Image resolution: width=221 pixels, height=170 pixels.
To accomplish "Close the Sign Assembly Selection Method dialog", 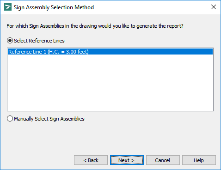I will (214, 7).
